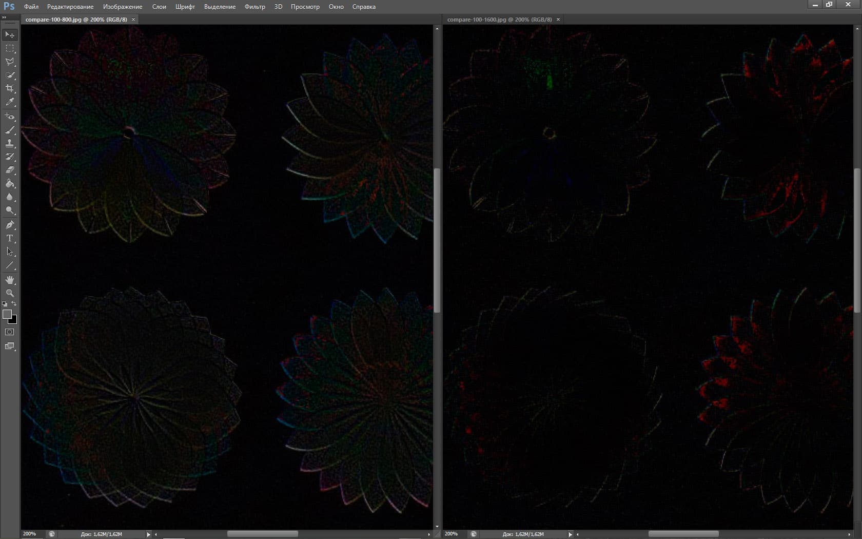Click the right document's vertical scrollbar thumb
862x539 pixels.
[857, 240]
